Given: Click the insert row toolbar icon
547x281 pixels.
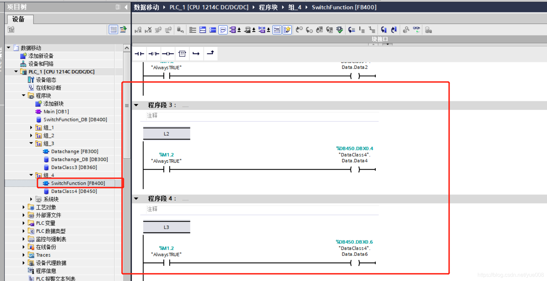Looking at the screenshot, I should click(x=158, y=30).
